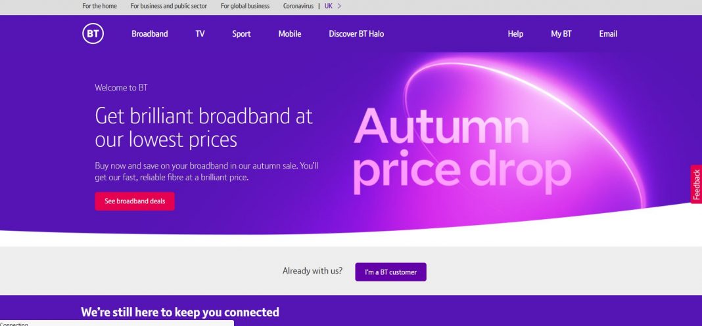
Task: Select the For the home link
Action: tap(100, 6)
